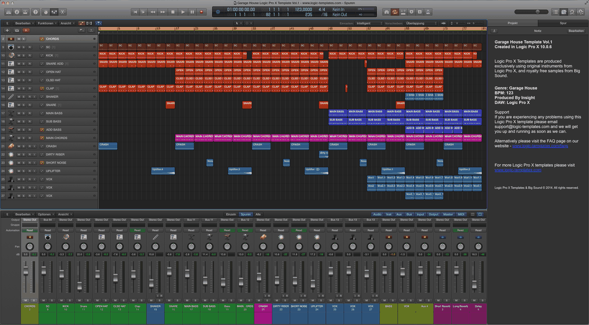Open LCD display settings gear

218,12
